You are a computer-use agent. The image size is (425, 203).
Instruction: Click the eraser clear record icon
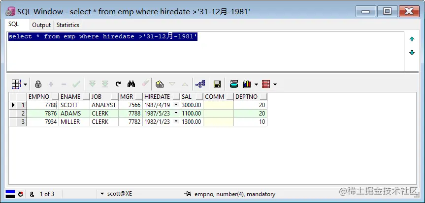pyautogui.click(x=145, y=84)
